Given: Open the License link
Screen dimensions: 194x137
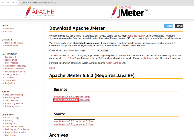Looking at the screenshot, I should [x=9, y=32].
